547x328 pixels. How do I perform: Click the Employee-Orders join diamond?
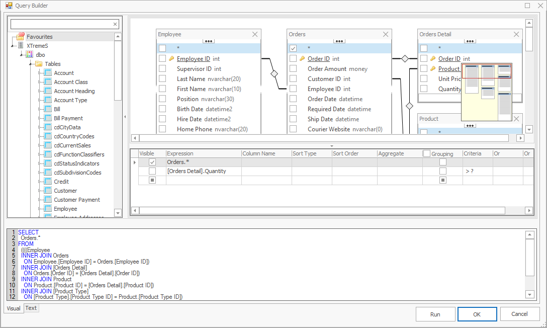click(274, 73)
